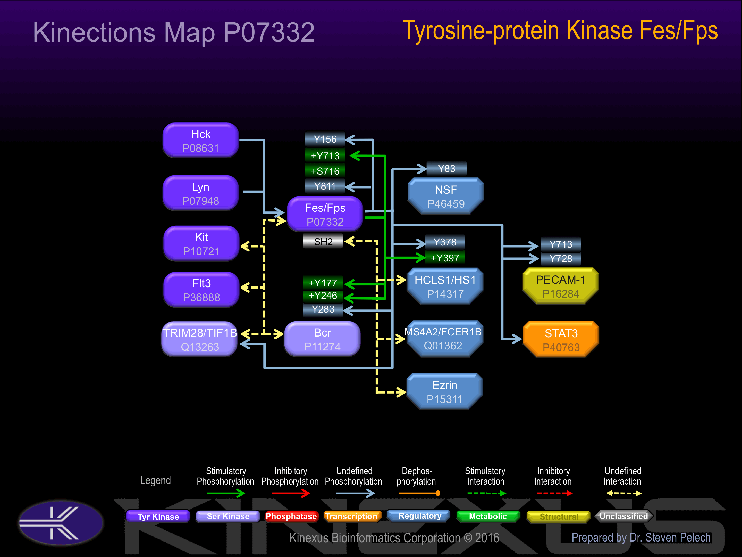The image size is (742, 557).
Task: Click the +Y713 green phosphosite above Fes/Fps
Action: (x=325, y=156)
